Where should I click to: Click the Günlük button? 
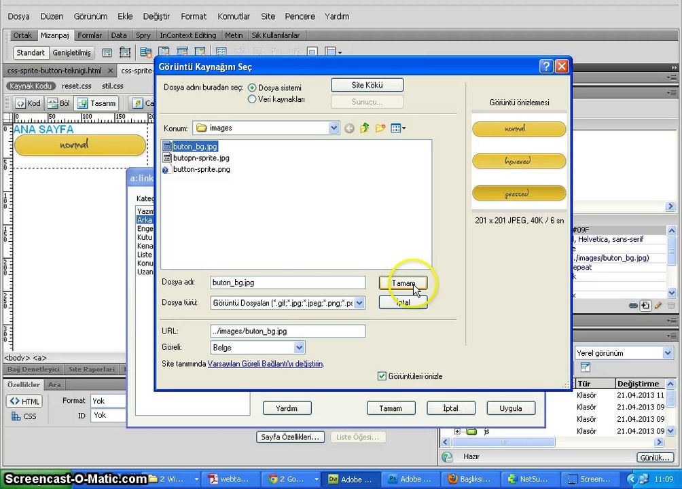pyautogui.click(x=655, y=457)
